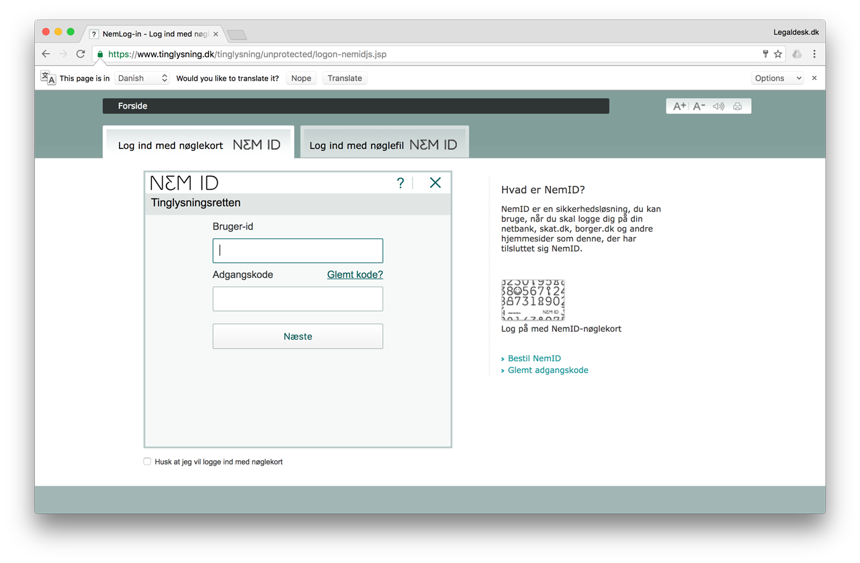Screen dimensions: 860x563
Task: Click Forside in the dark navigation bar
Action: pos(132,106)
